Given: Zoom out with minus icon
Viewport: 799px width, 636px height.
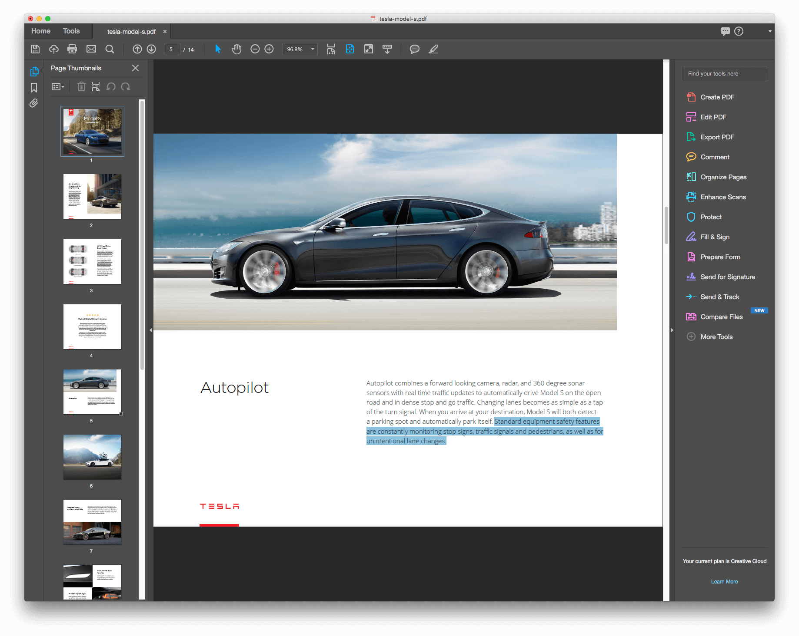Looking at the screenshot, I should pyautogui.click(x=255, y=49).
